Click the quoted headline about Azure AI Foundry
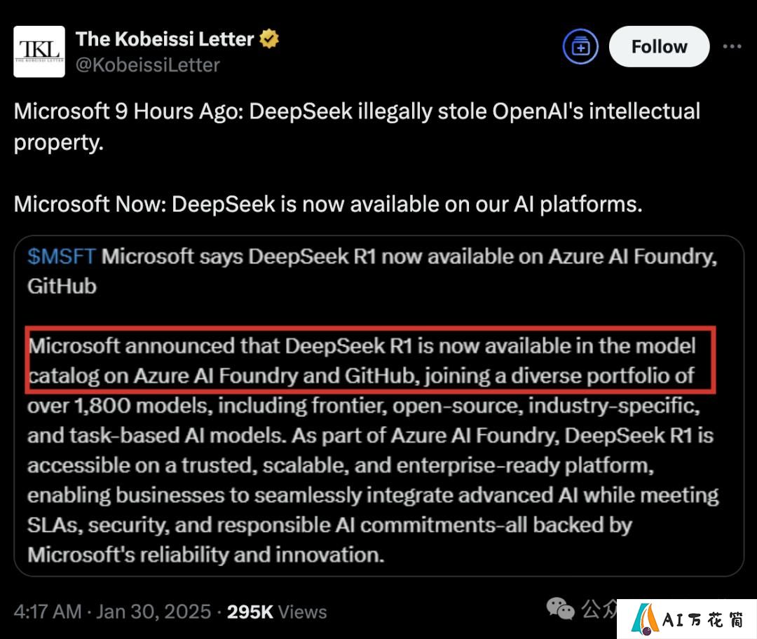Screen dimensions: 757x639 tap(372, 271)
